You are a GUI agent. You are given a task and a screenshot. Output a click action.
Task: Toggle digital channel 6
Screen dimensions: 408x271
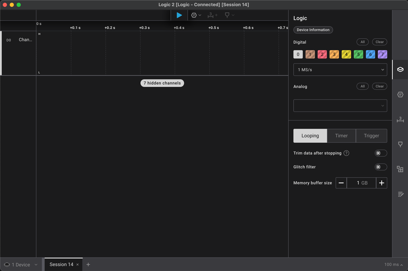(x=370, y=54)
